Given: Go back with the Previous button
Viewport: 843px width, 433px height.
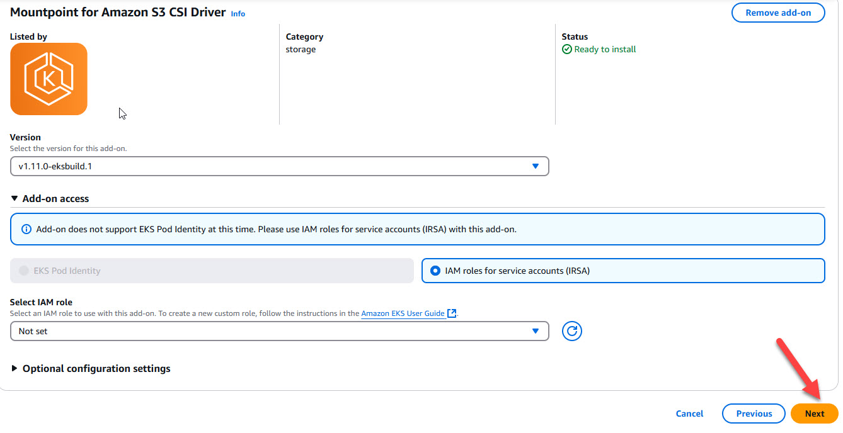Looking at the screenshot, I should (754, 413).
